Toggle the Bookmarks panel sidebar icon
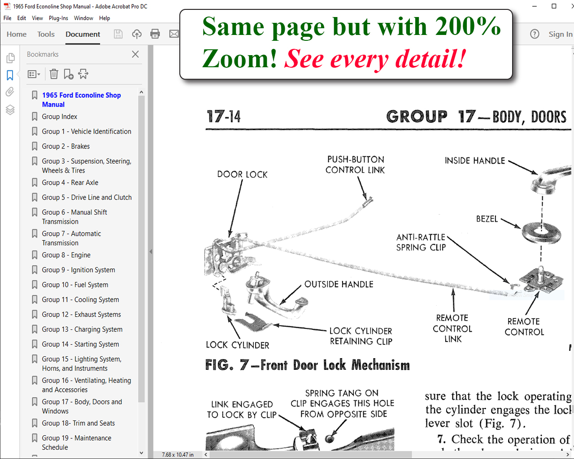This screenshot has width=574, height=459. coord(10,75)
